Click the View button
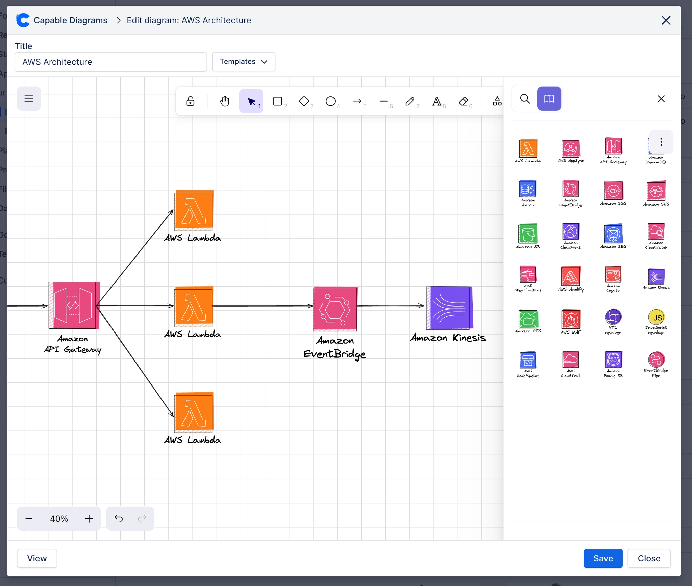 pos(37,558)
